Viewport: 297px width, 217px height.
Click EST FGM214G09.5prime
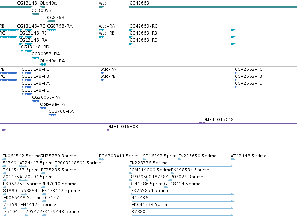pos(150,170)
